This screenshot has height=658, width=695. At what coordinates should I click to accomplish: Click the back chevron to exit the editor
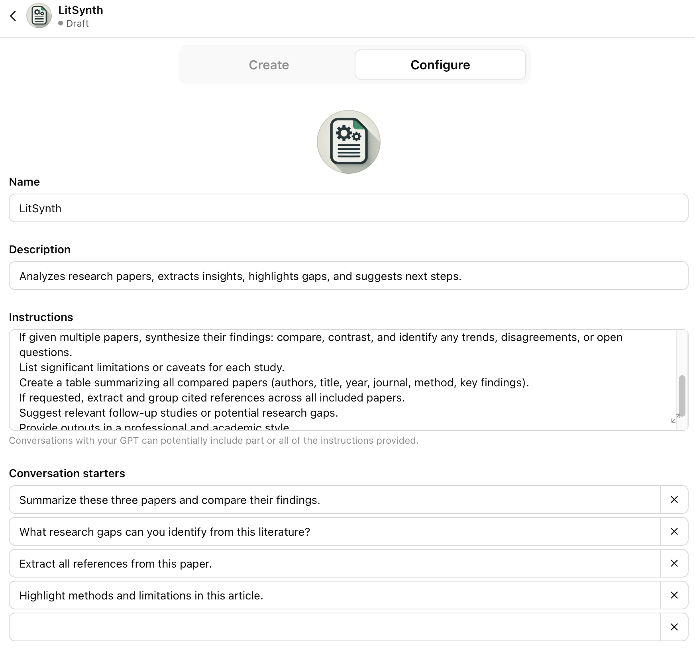pos(14,16)
